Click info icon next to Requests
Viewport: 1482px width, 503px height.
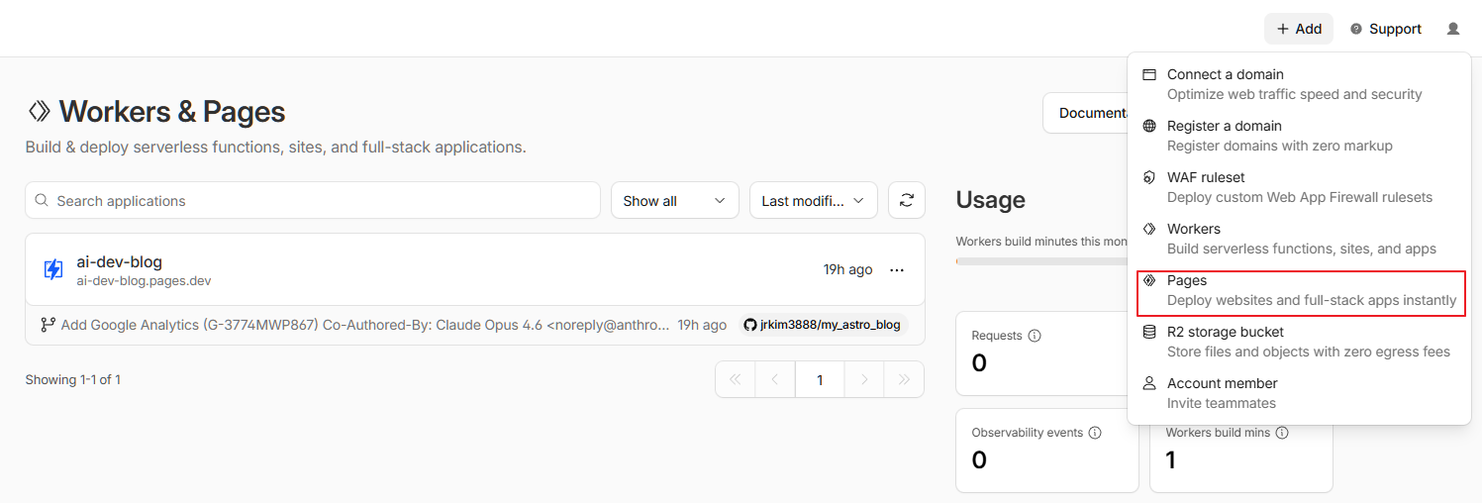point(1035,336)
